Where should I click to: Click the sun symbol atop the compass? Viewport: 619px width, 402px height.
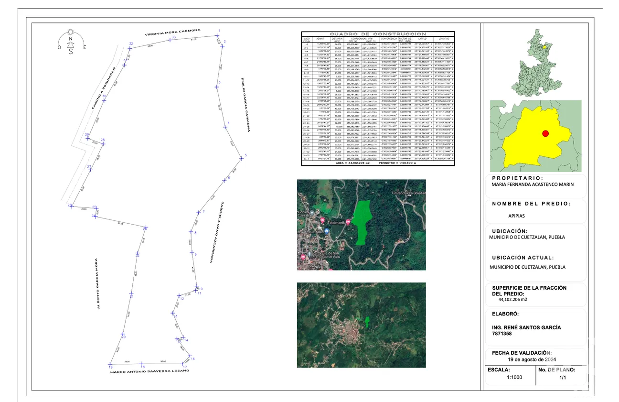click(x=71, y=32)
